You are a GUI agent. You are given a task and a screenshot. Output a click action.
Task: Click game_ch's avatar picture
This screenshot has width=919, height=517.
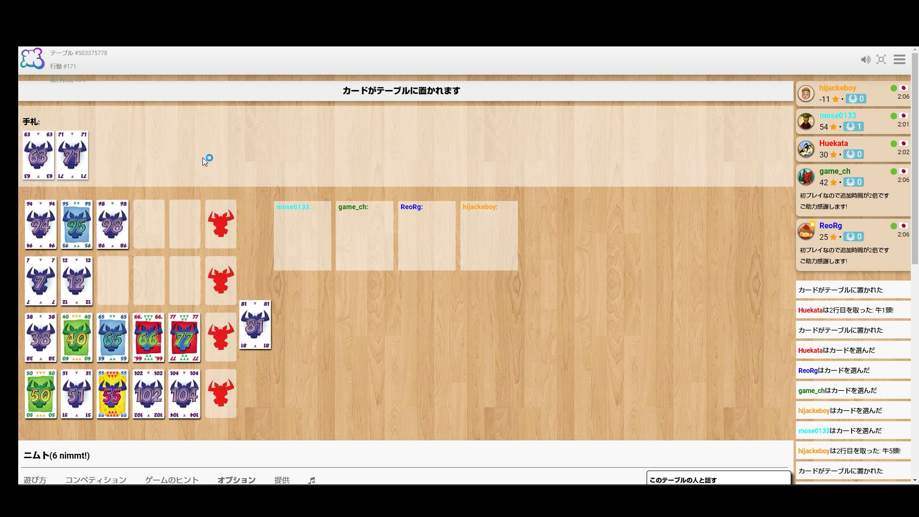point(806,177)
